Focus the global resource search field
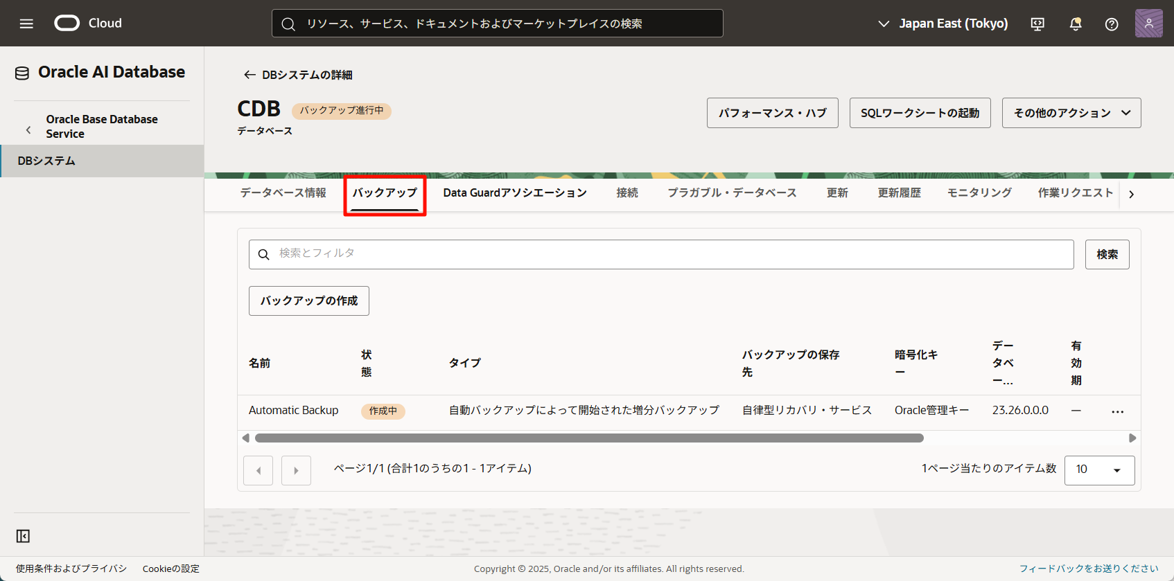 pos(498,24)
